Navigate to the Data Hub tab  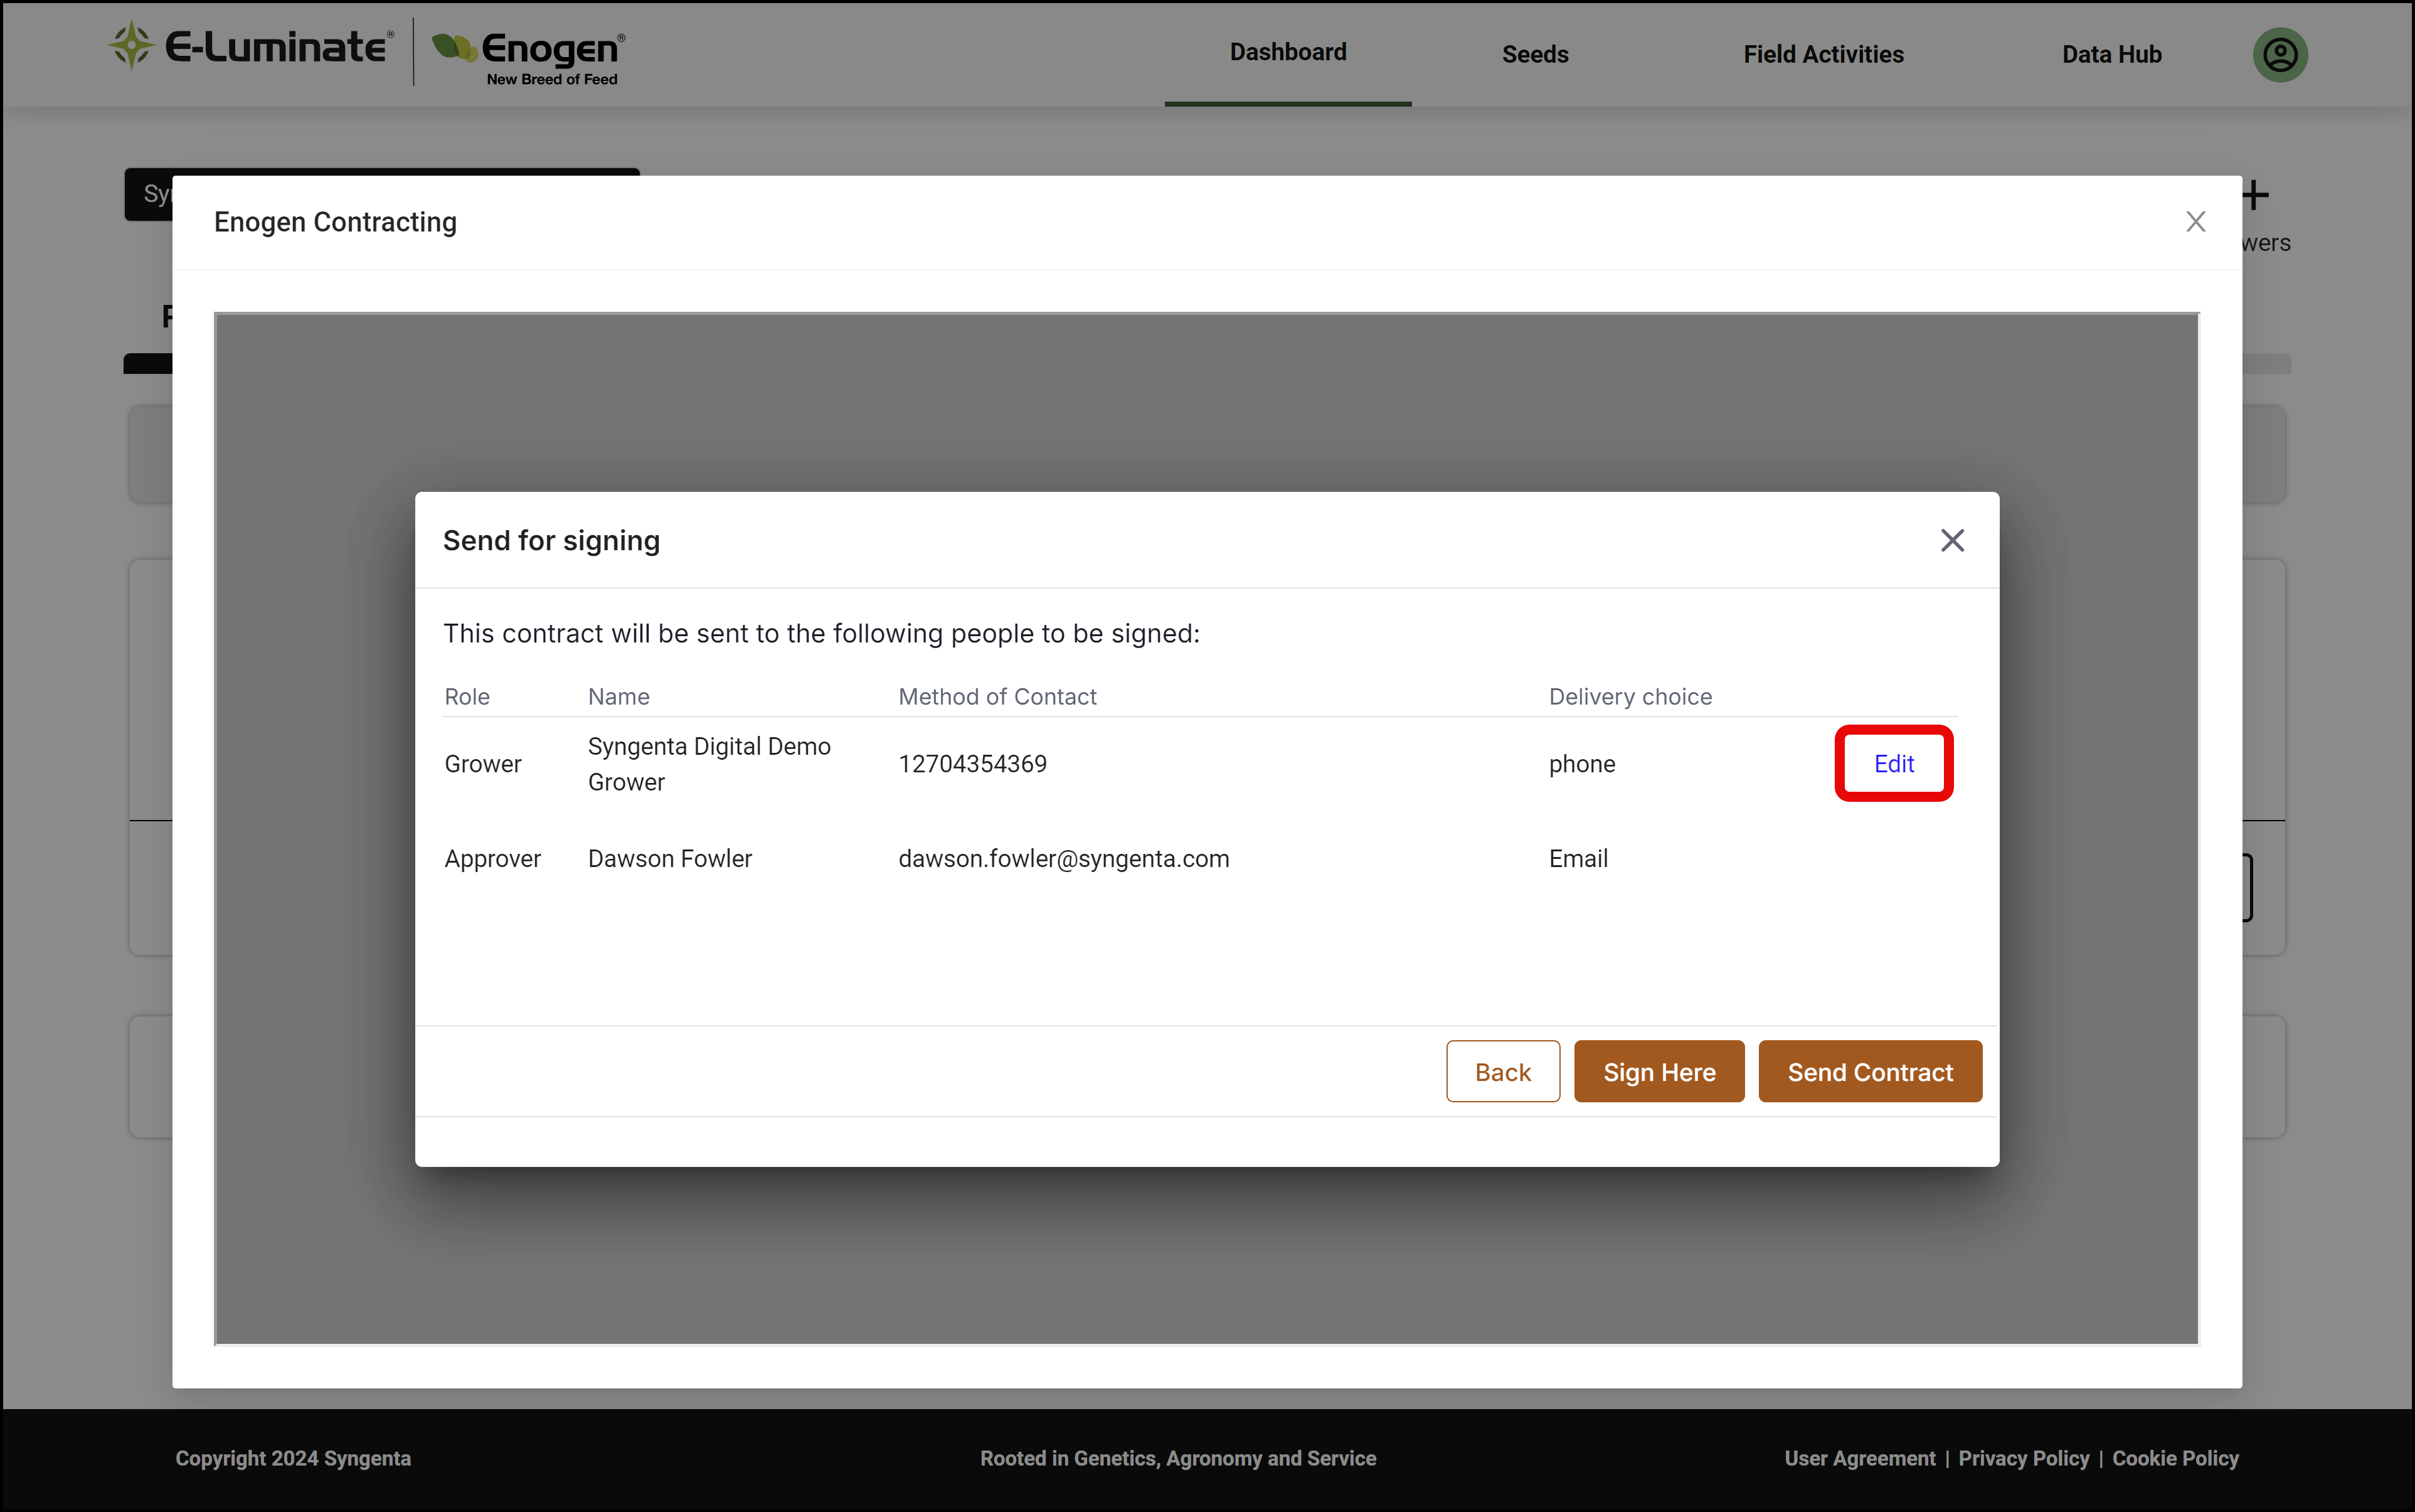pyautogui.click(x=2111, y=54)
